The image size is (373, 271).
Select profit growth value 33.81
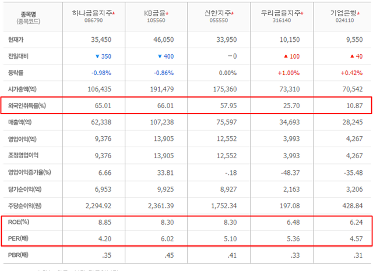coord(166,173)
